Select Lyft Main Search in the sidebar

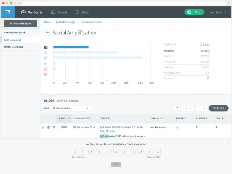tap(21, 40)
